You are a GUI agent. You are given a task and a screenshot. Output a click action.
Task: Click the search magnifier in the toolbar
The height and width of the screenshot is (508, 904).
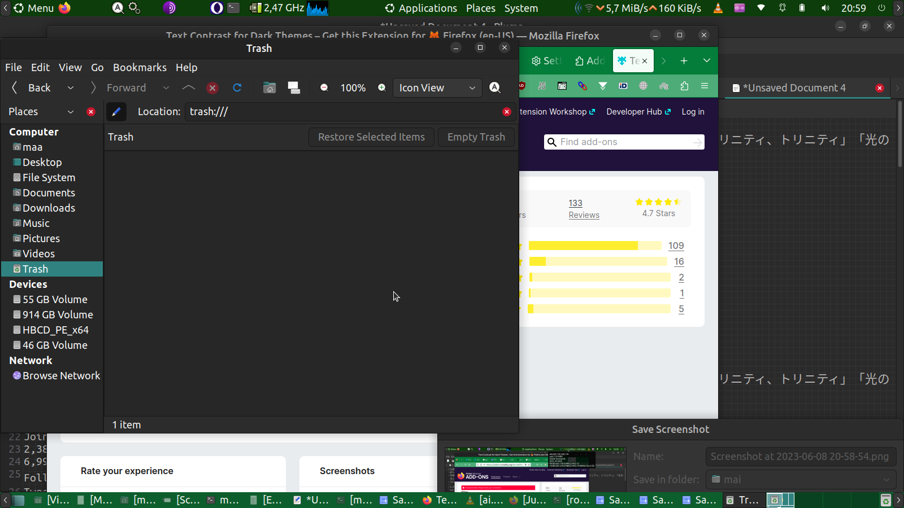coord(495,87)
